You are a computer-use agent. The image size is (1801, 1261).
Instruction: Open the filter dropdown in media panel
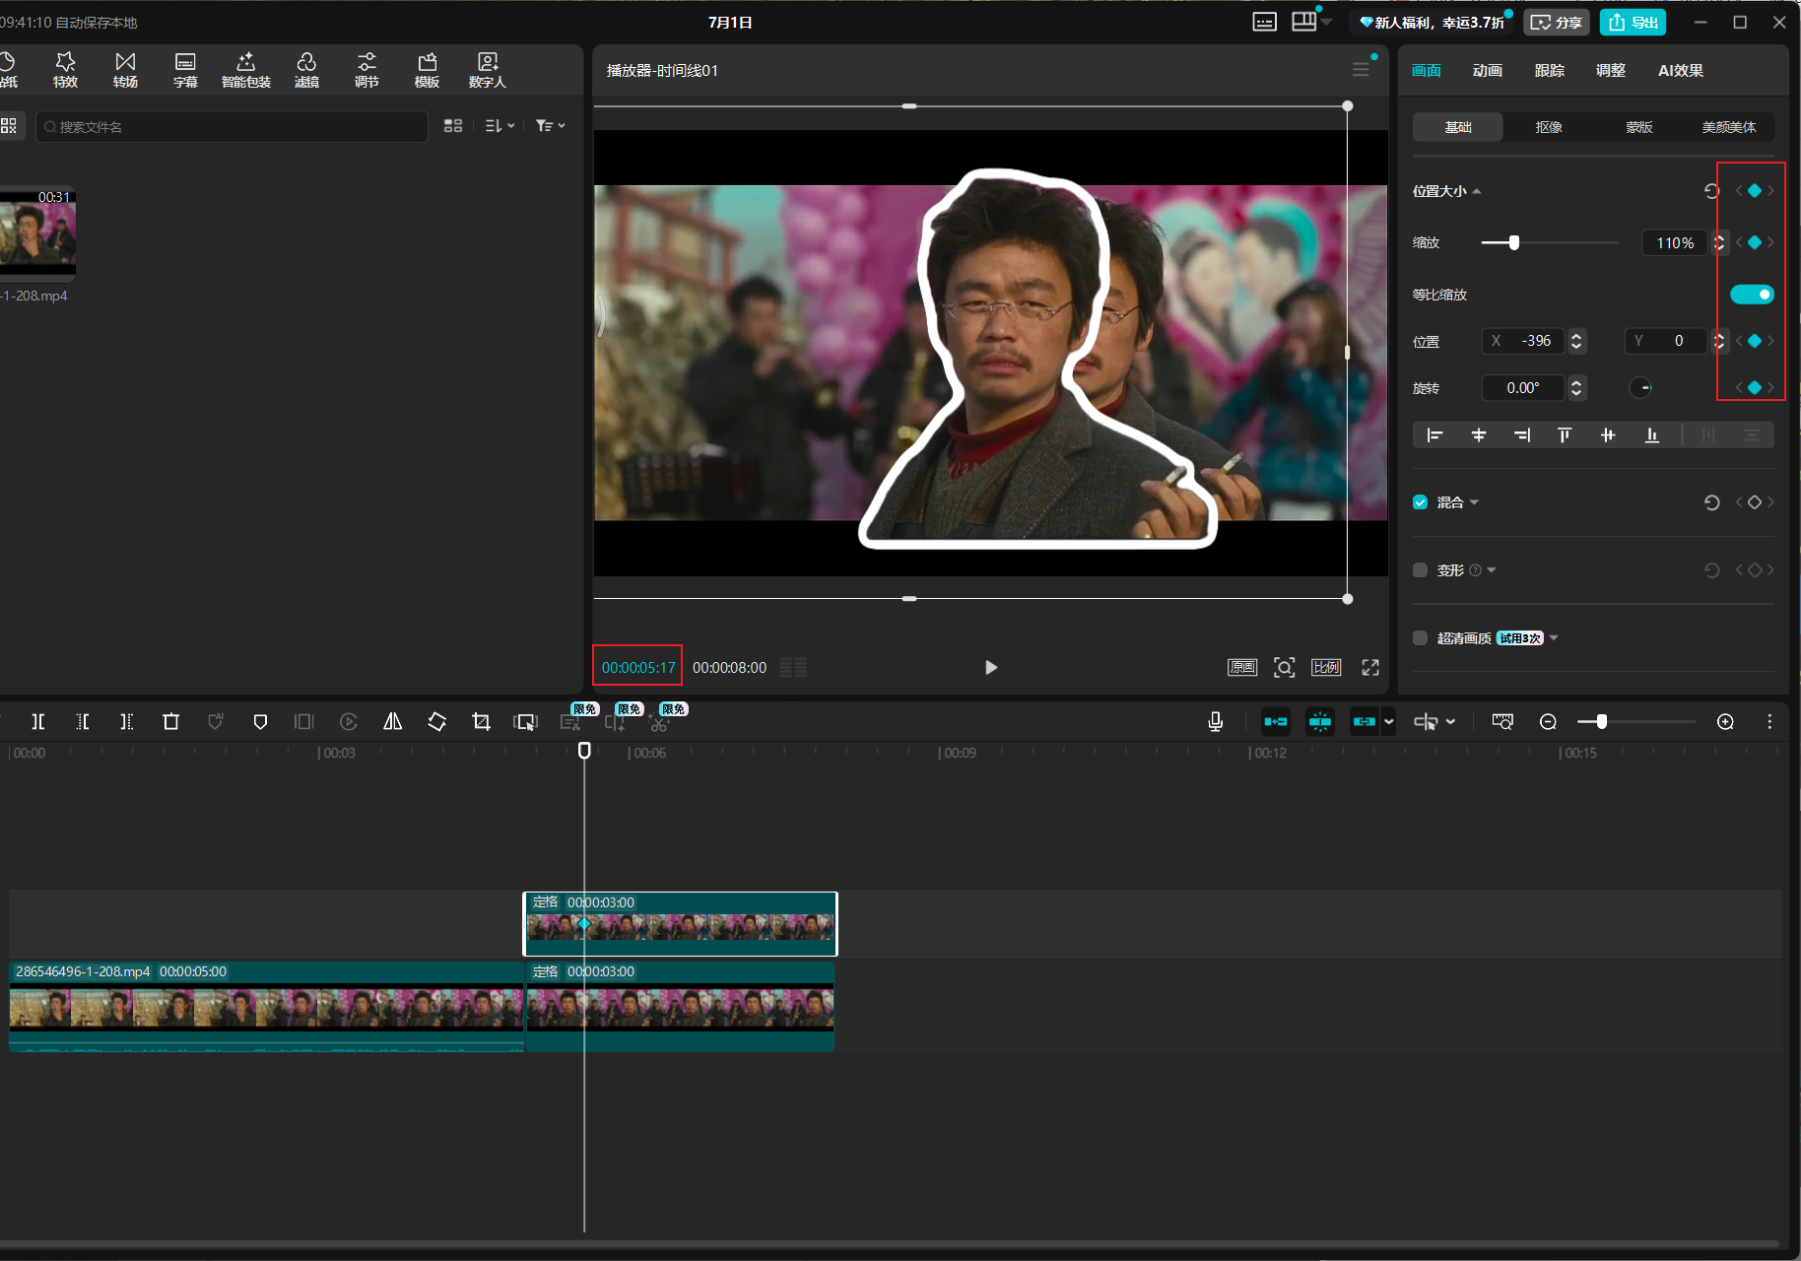[551, 126]
